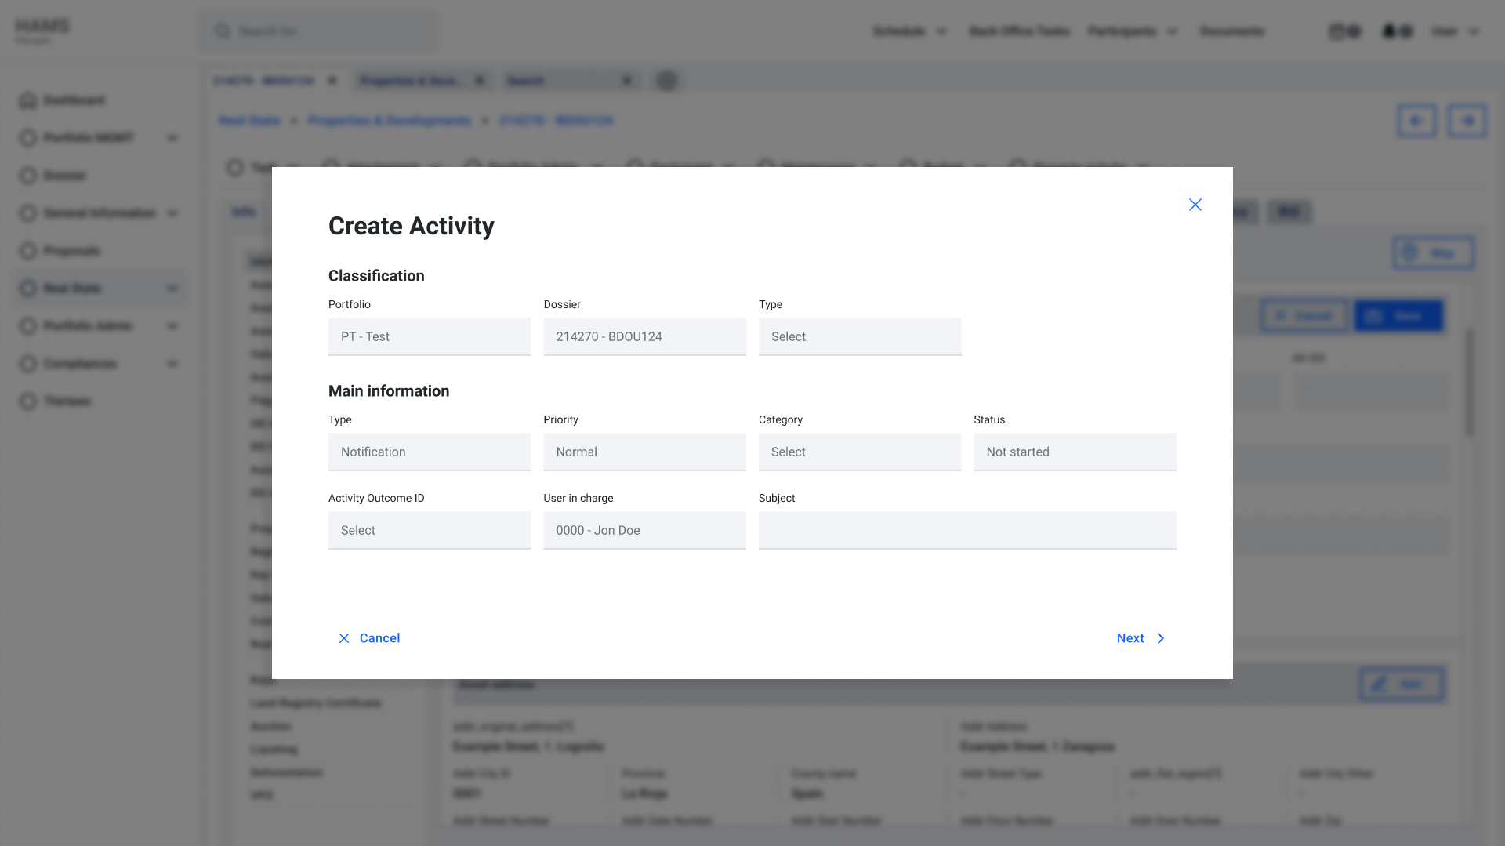Click the Proposals sidebar icon
Viewport: 1505px width, 846px height.
(28, 251)
